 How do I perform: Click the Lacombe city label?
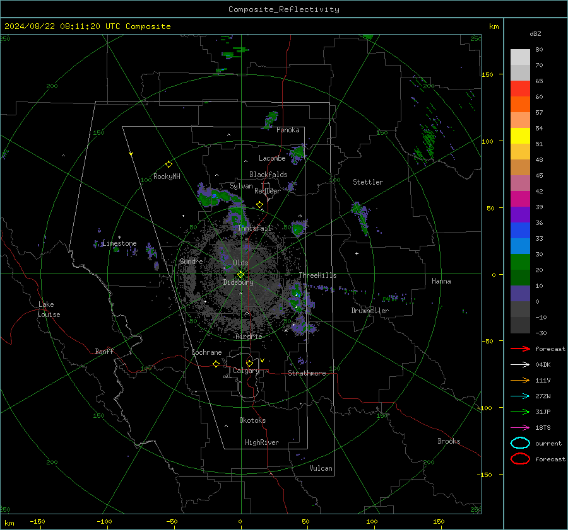[272, 158]
